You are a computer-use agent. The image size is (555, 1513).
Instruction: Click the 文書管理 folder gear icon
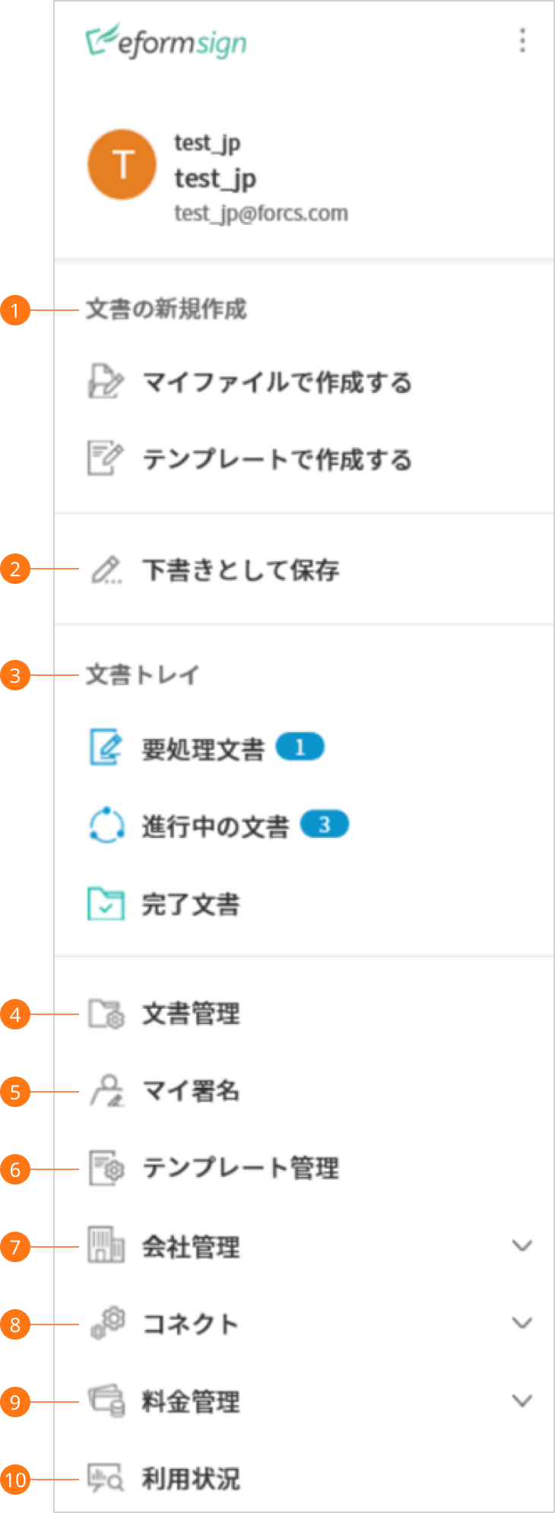tap(106, 1013)
